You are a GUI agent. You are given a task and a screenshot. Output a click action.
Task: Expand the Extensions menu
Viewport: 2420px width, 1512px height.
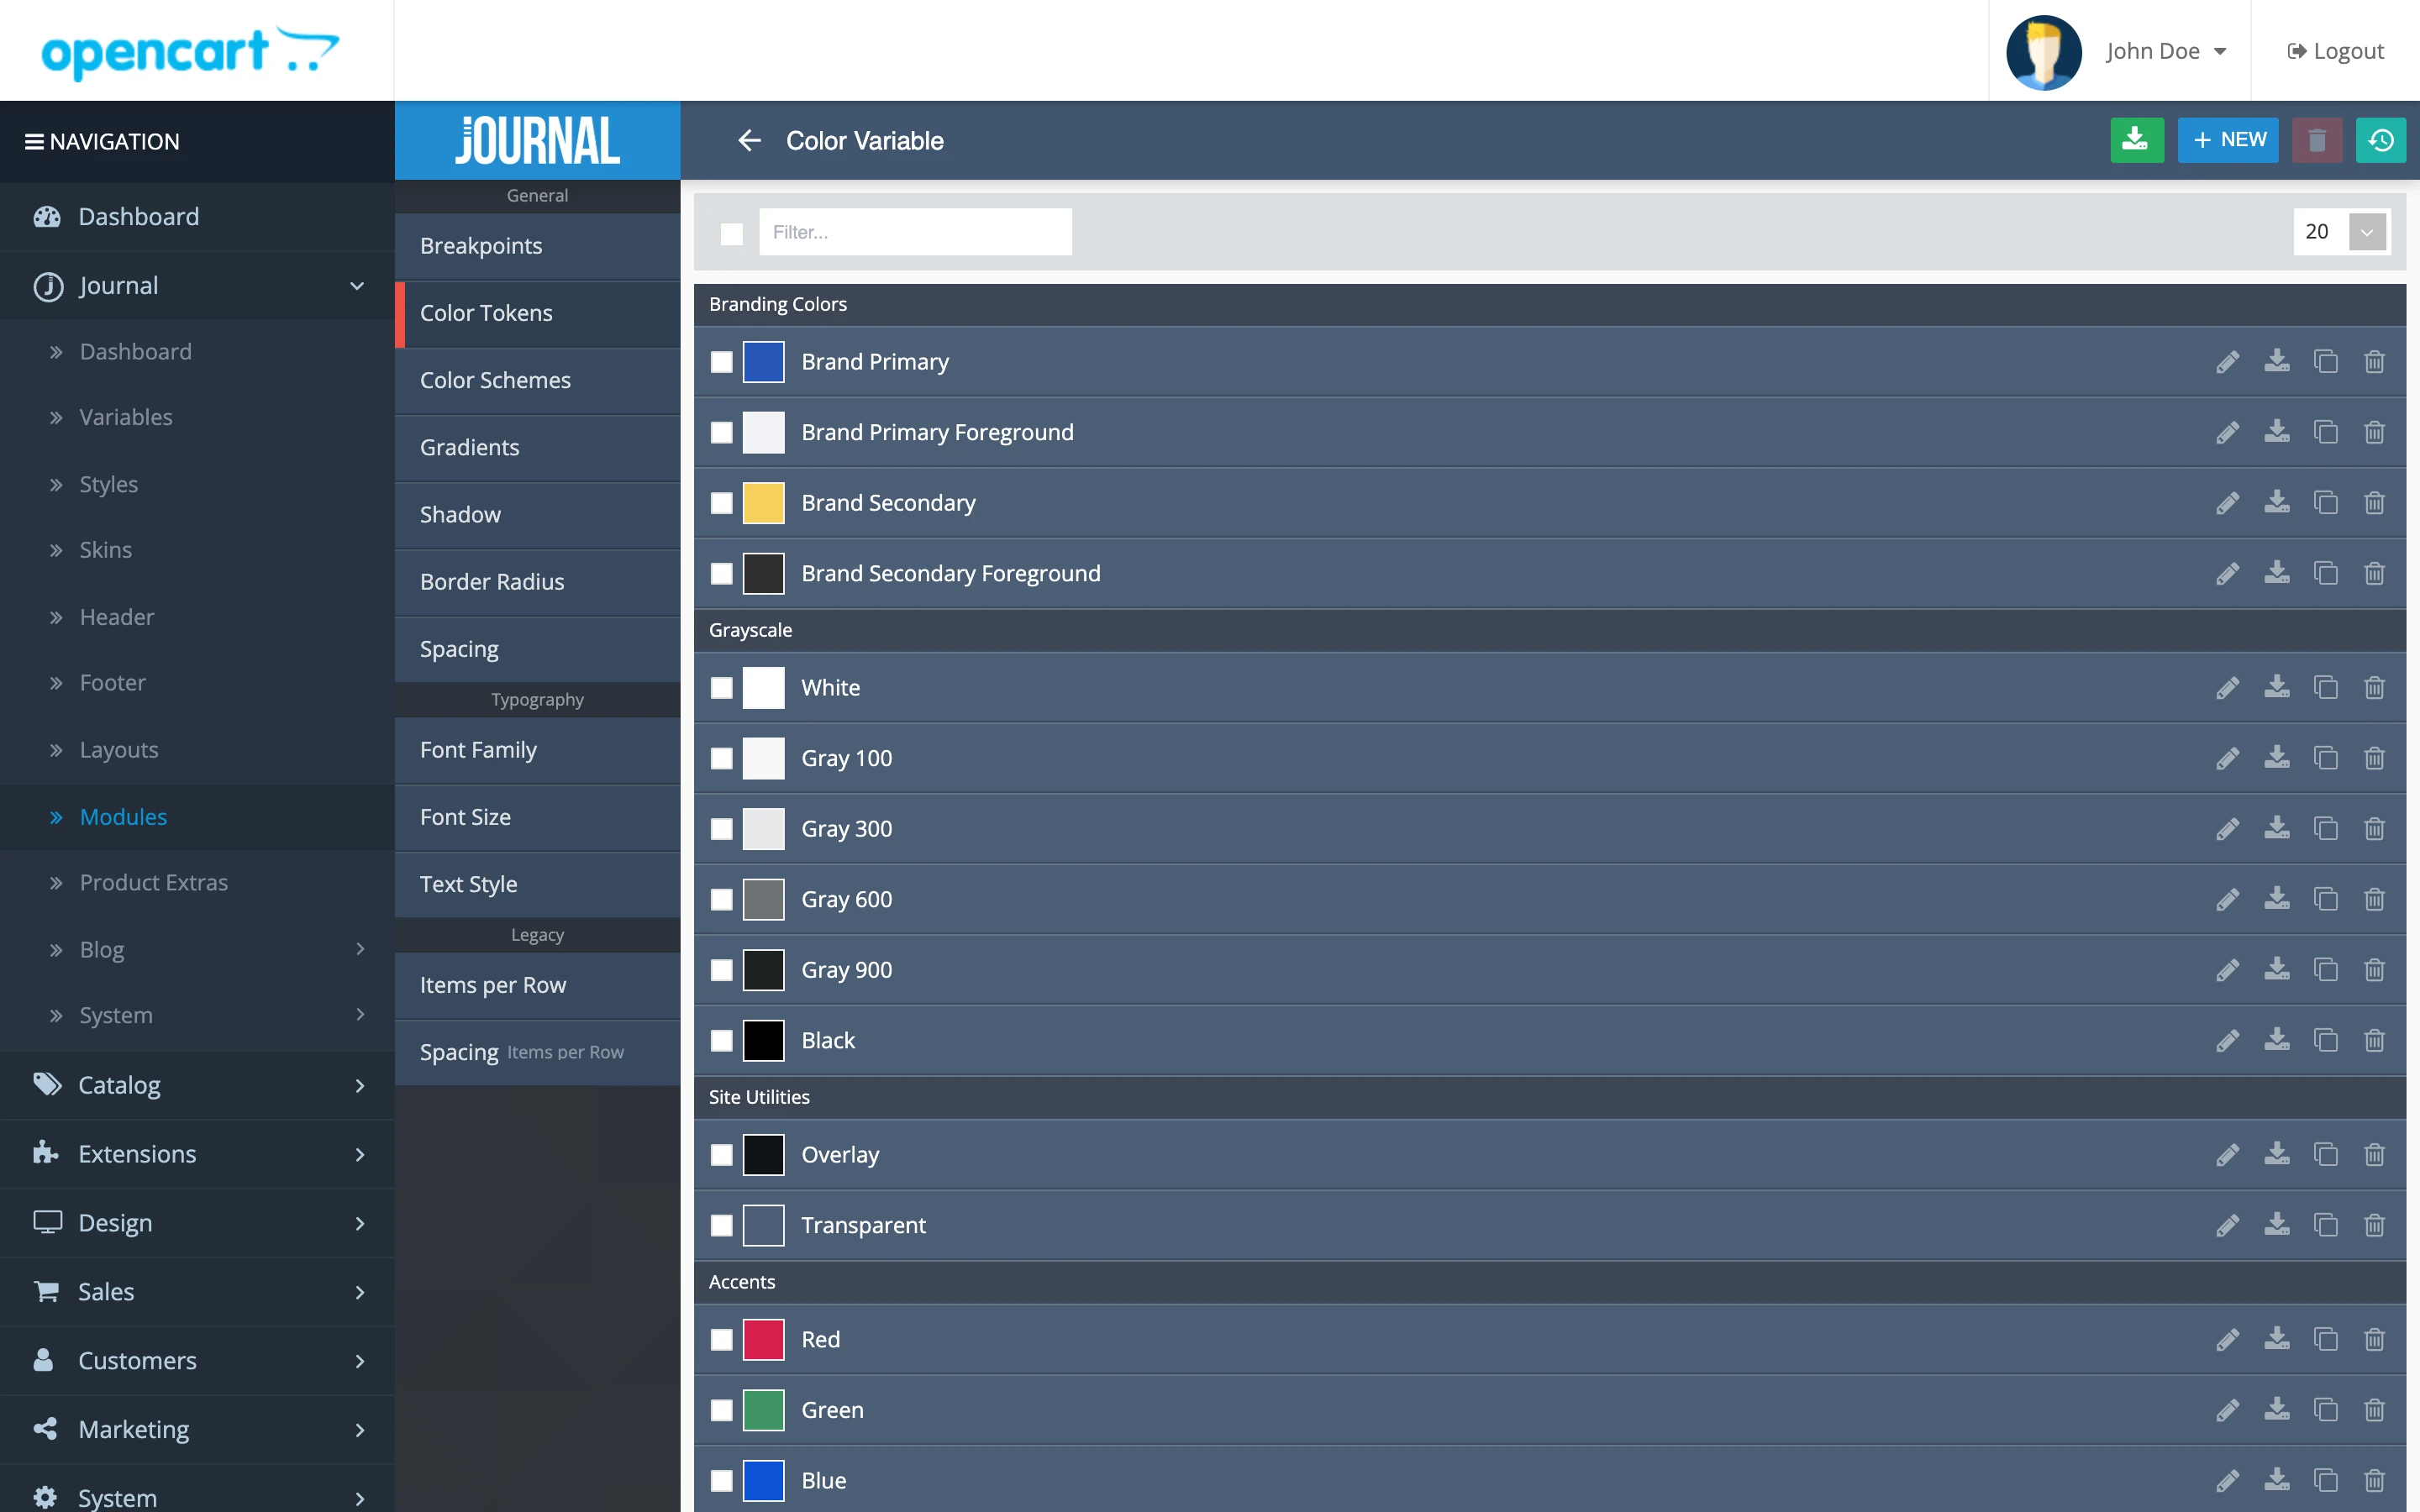pos(197,1154)
